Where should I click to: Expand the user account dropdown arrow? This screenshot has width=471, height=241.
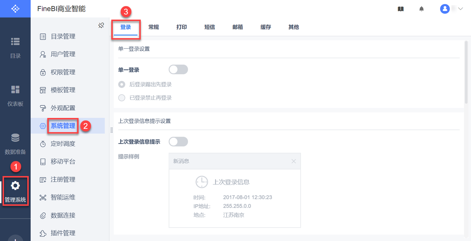(x=460, y=9)
